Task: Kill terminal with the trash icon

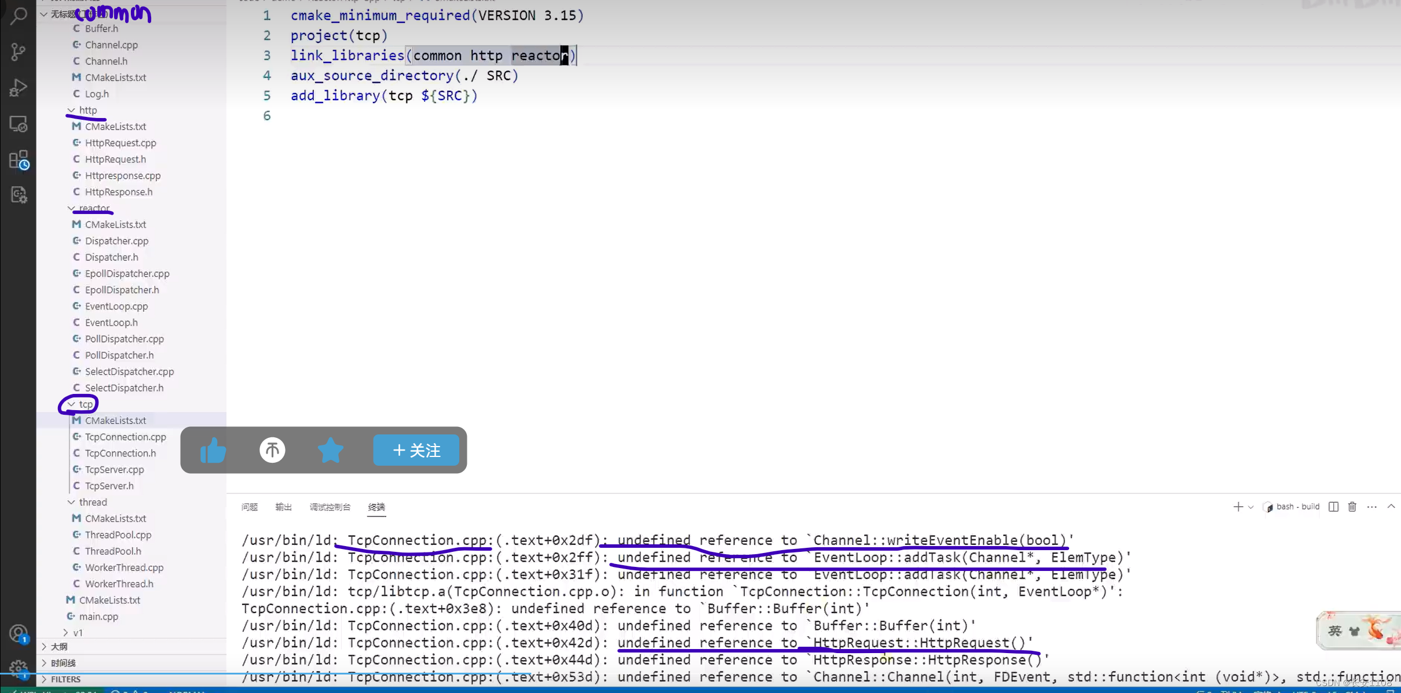Action: [x=1352, y=507]
